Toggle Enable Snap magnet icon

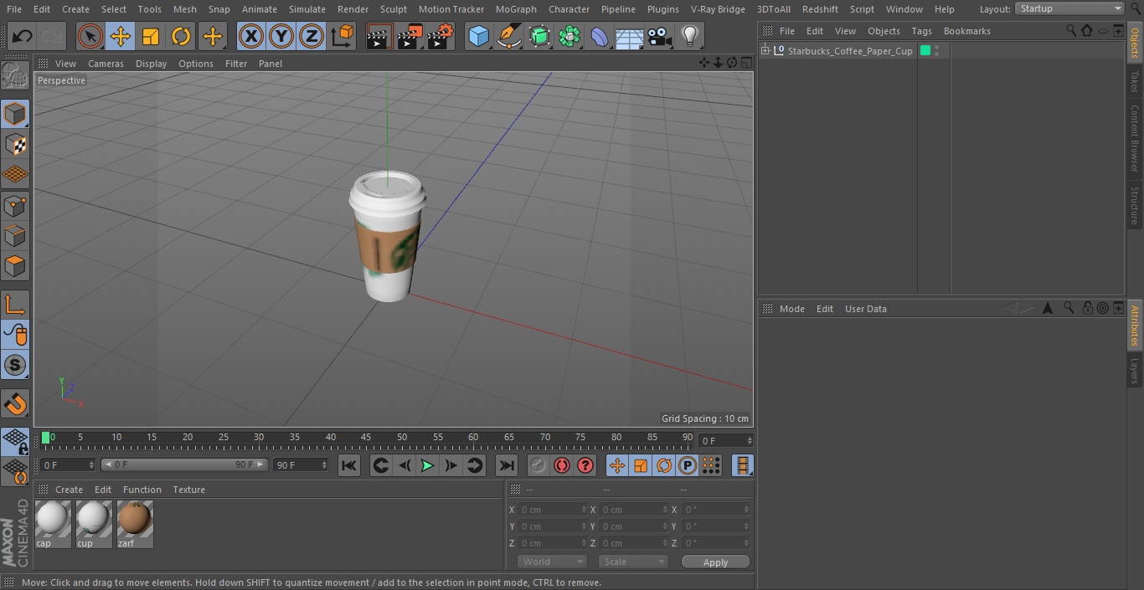pyautogui.click(x=15, y=404)
